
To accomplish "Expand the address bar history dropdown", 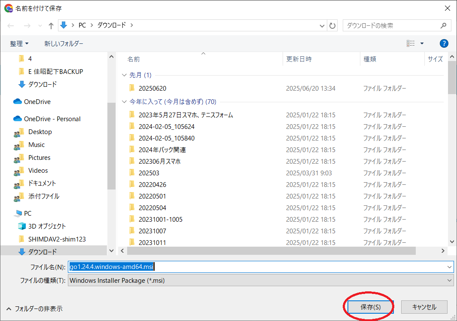I will [x=322, y=26].
